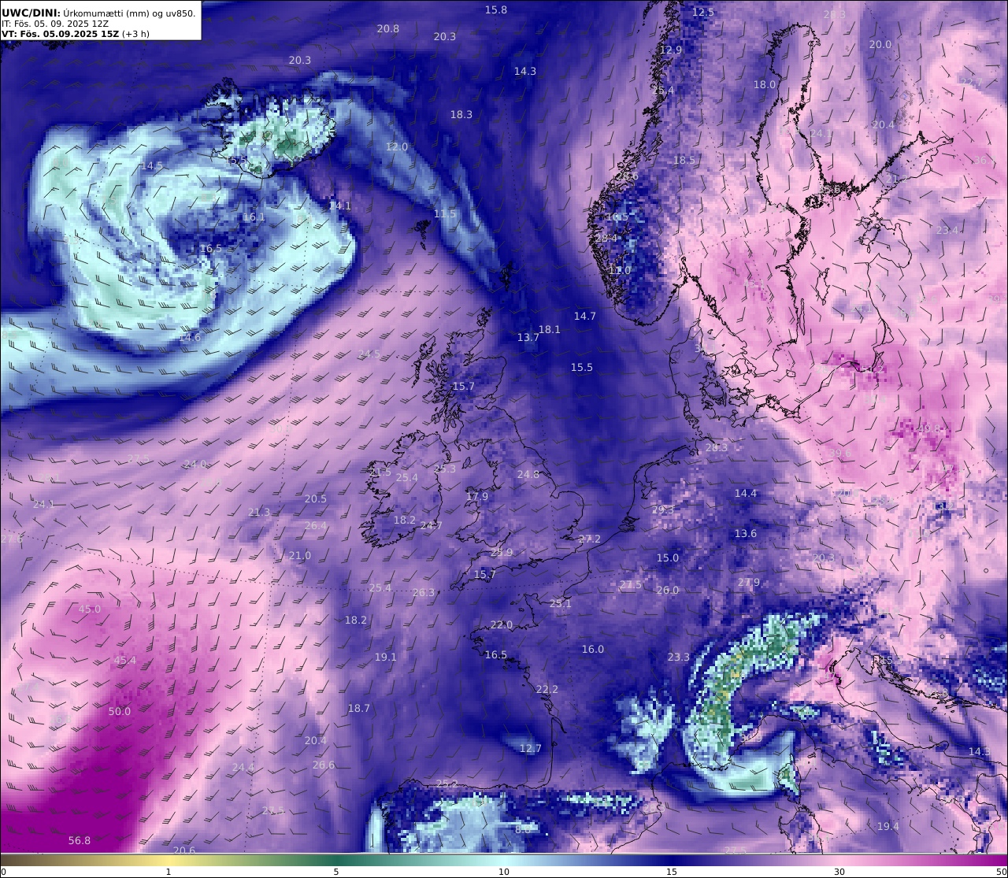Click the 22.0 value over Brittany
This screenshot has height=878, width=1008.
(502, 625)
